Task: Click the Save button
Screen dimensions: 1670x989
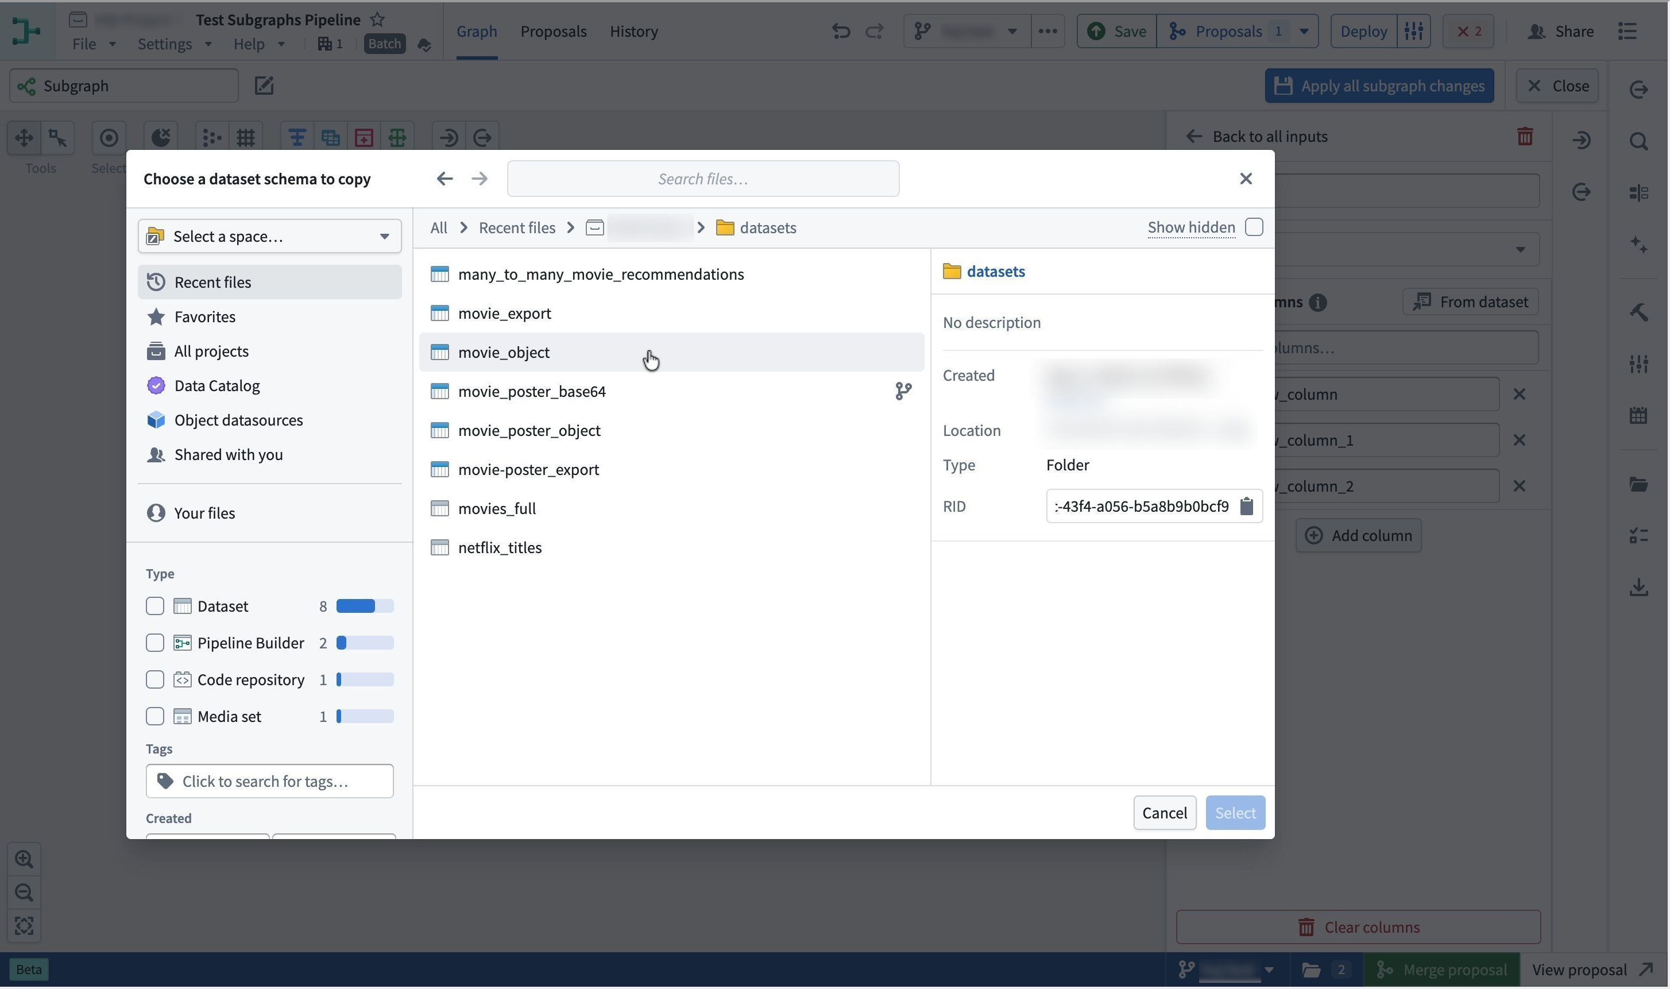Action: (1116, 32)
